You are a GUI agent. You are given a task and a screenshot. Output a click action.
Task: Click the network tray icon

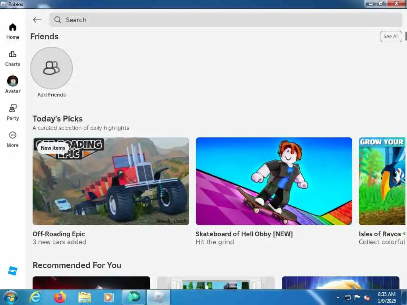tap(347, 297)
